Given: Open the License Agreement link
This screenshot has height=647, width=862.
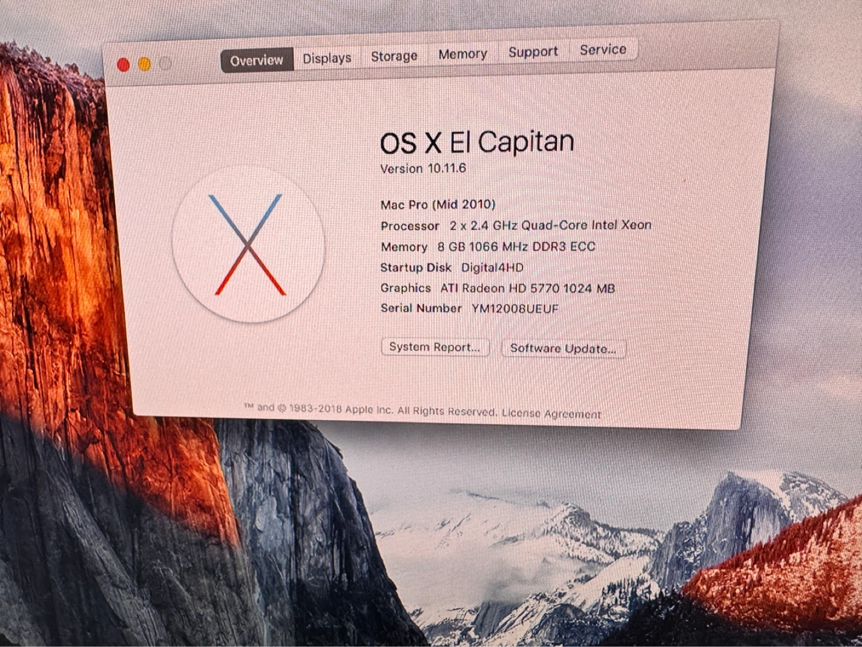Looking at the screenshot, I should click(551, 414).
